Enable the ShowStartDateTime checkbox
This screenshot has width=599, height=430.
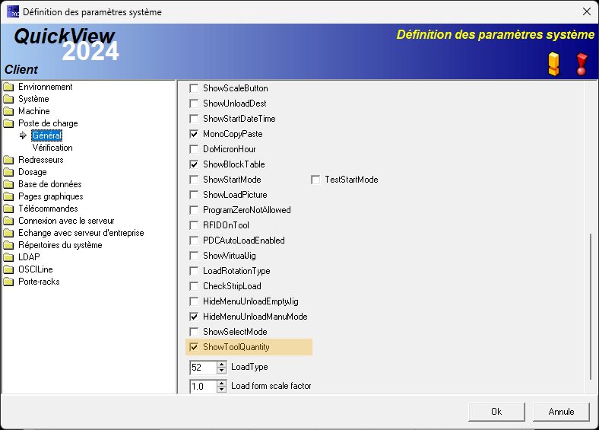pyautogui.click(x=194, y=119)
